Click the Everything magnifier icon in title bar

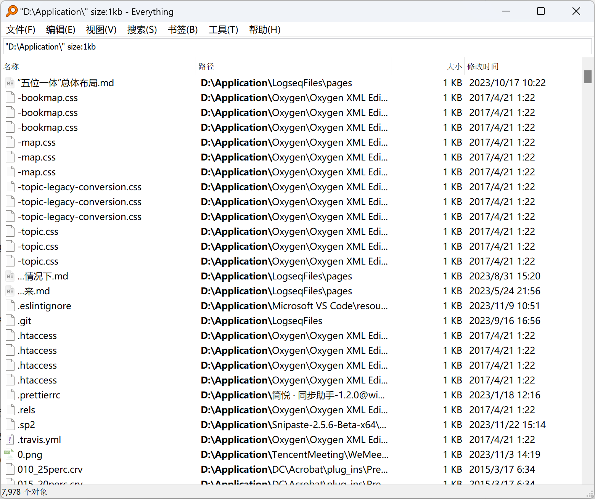12,11
